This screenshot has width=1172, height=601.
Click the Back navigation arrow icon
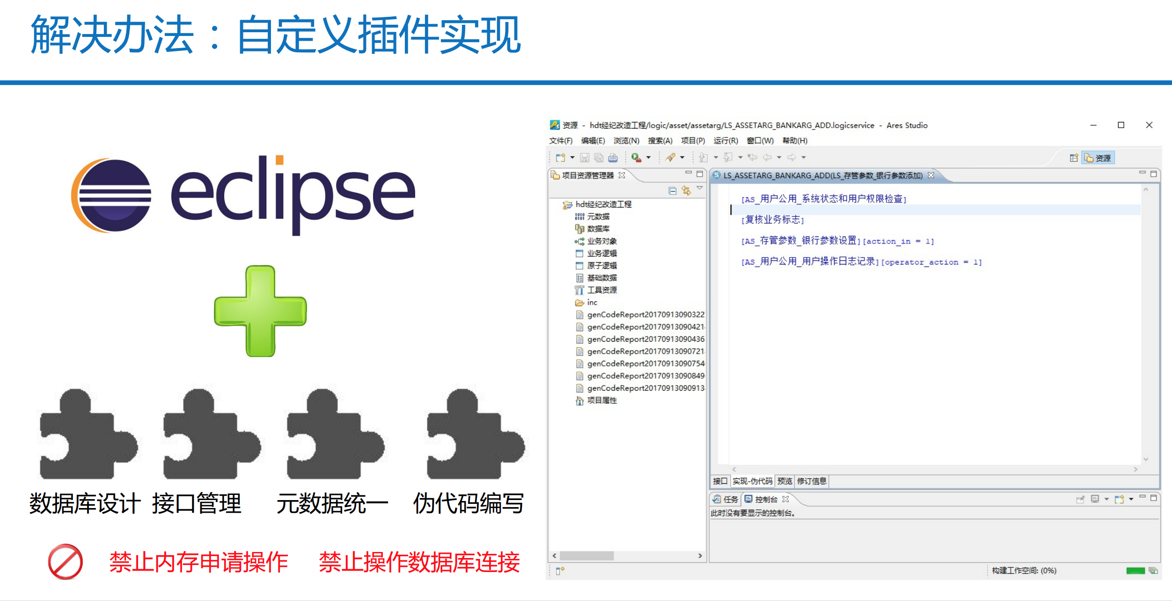(767, 157)
